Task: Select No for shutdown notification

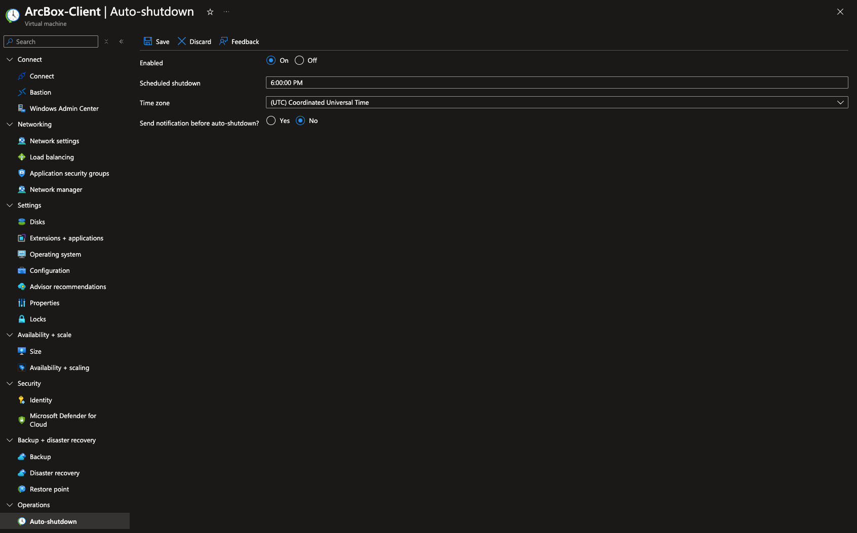Action: [300, 120]
